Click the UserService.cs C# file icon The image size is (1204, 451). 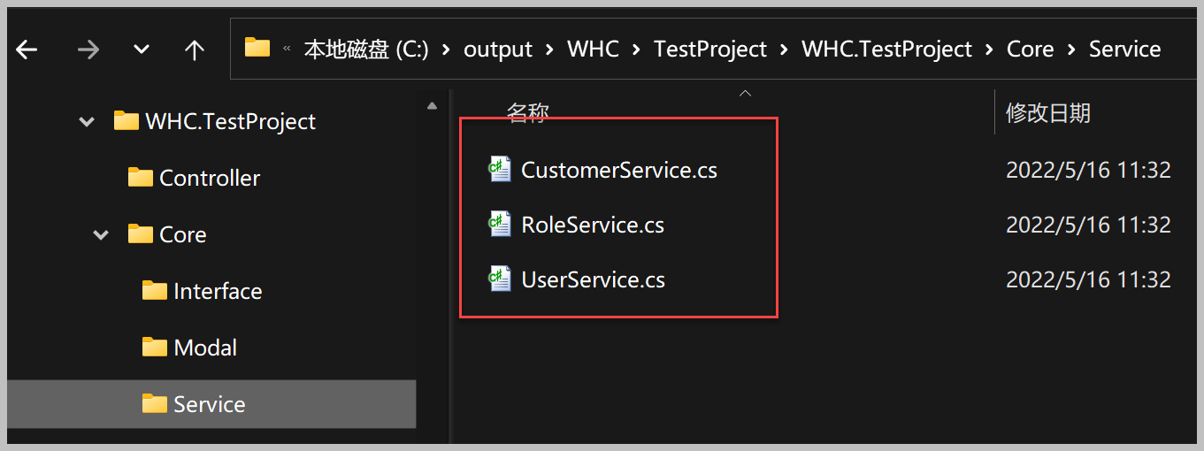(500, 279)
